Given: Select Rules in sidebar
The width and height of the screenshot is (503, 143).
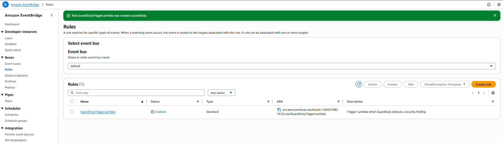Looking at the screenshot, I should coord(8,69).
